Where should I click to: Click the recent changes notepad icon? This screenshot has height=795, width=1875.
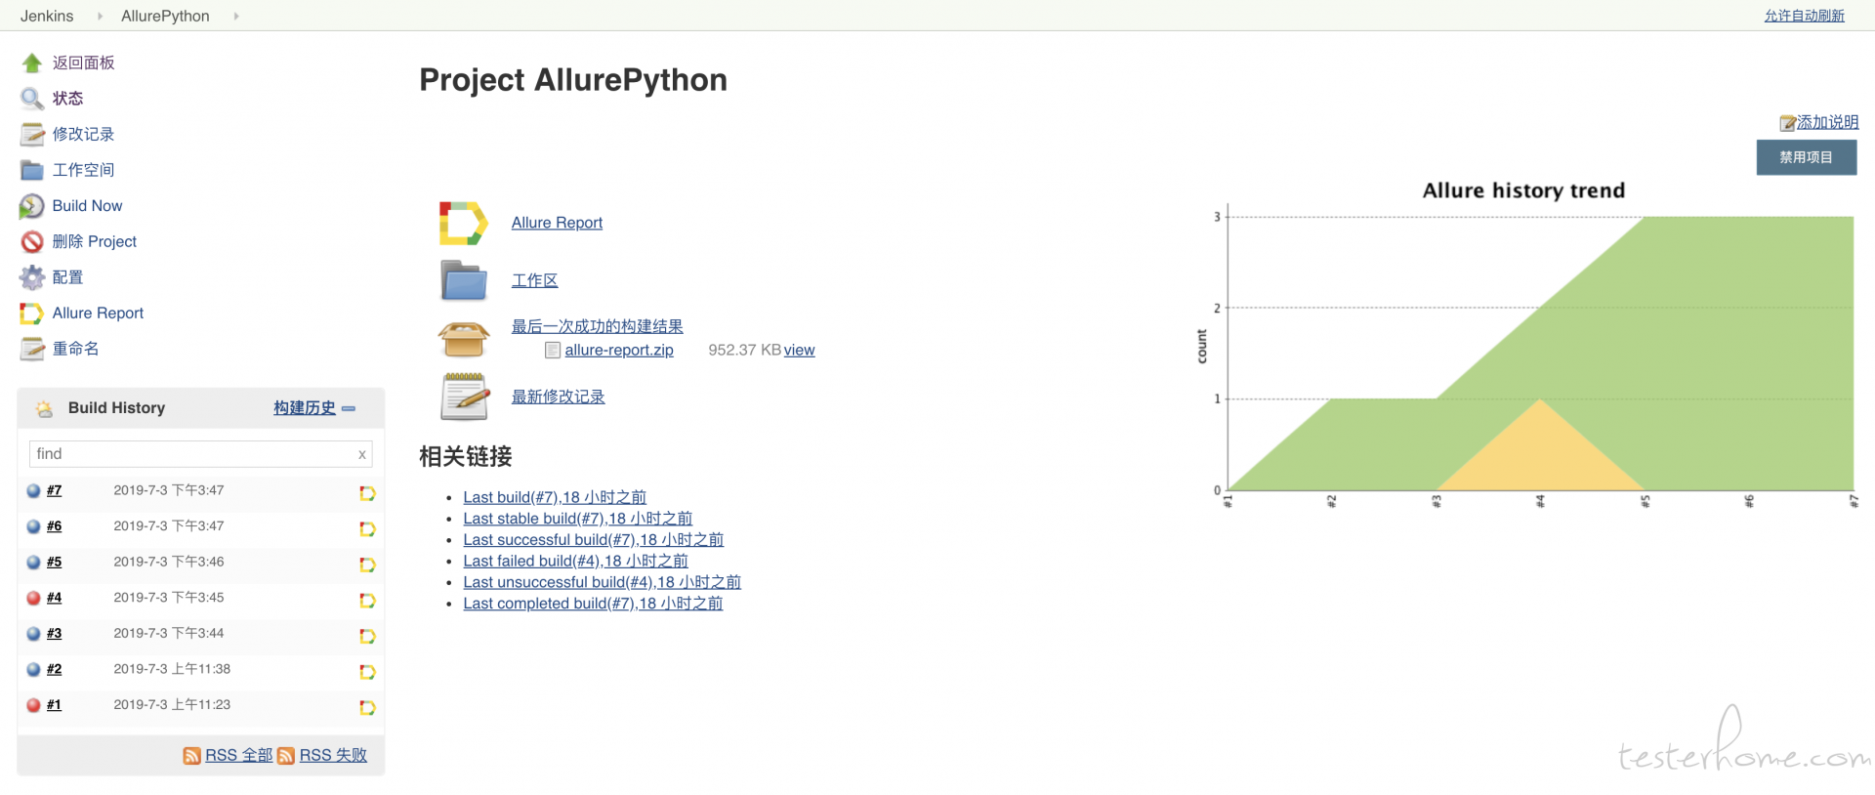(465, 397)
